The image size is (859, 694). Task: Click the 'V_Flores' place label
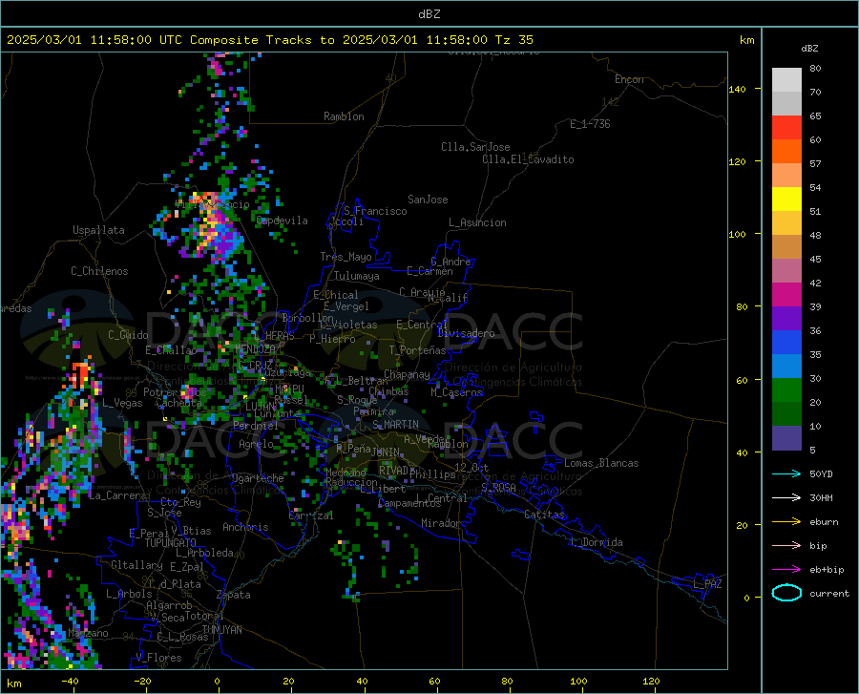point(158,658)
